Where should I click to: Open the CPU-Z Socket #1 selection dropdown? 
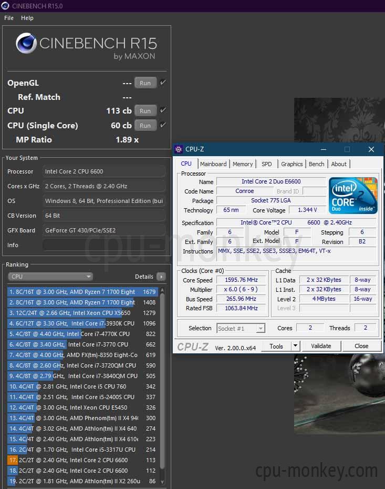point(241,329)
